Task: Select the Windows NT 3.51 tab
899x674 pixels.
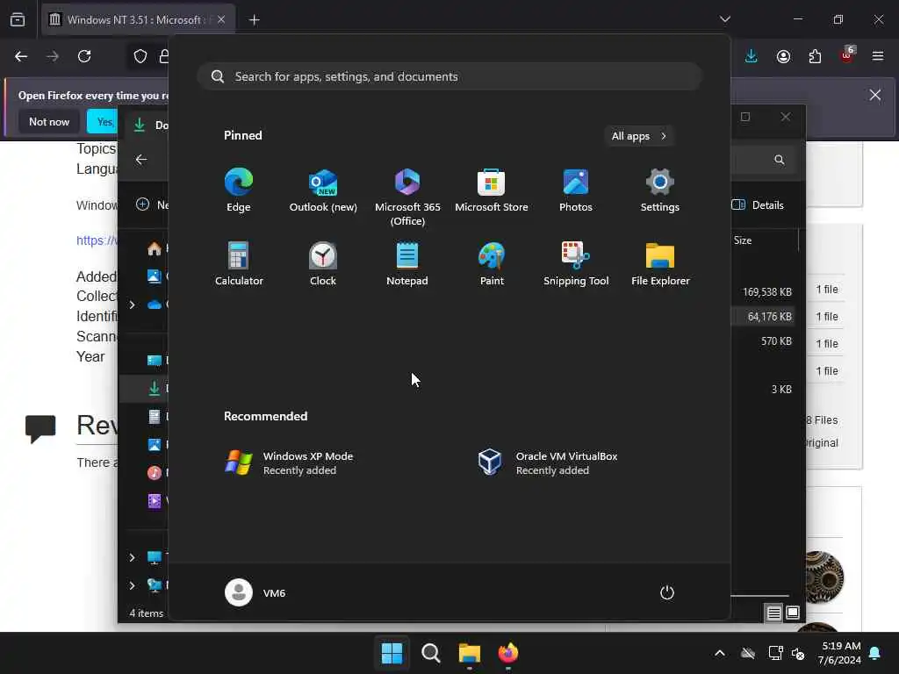Action: (138, 19)
